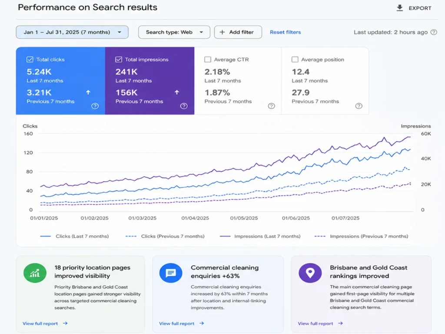445x334 pixels.
Task: Click the Clicks (Last 7 months) legend line
Action: click(x=45, y=236)
